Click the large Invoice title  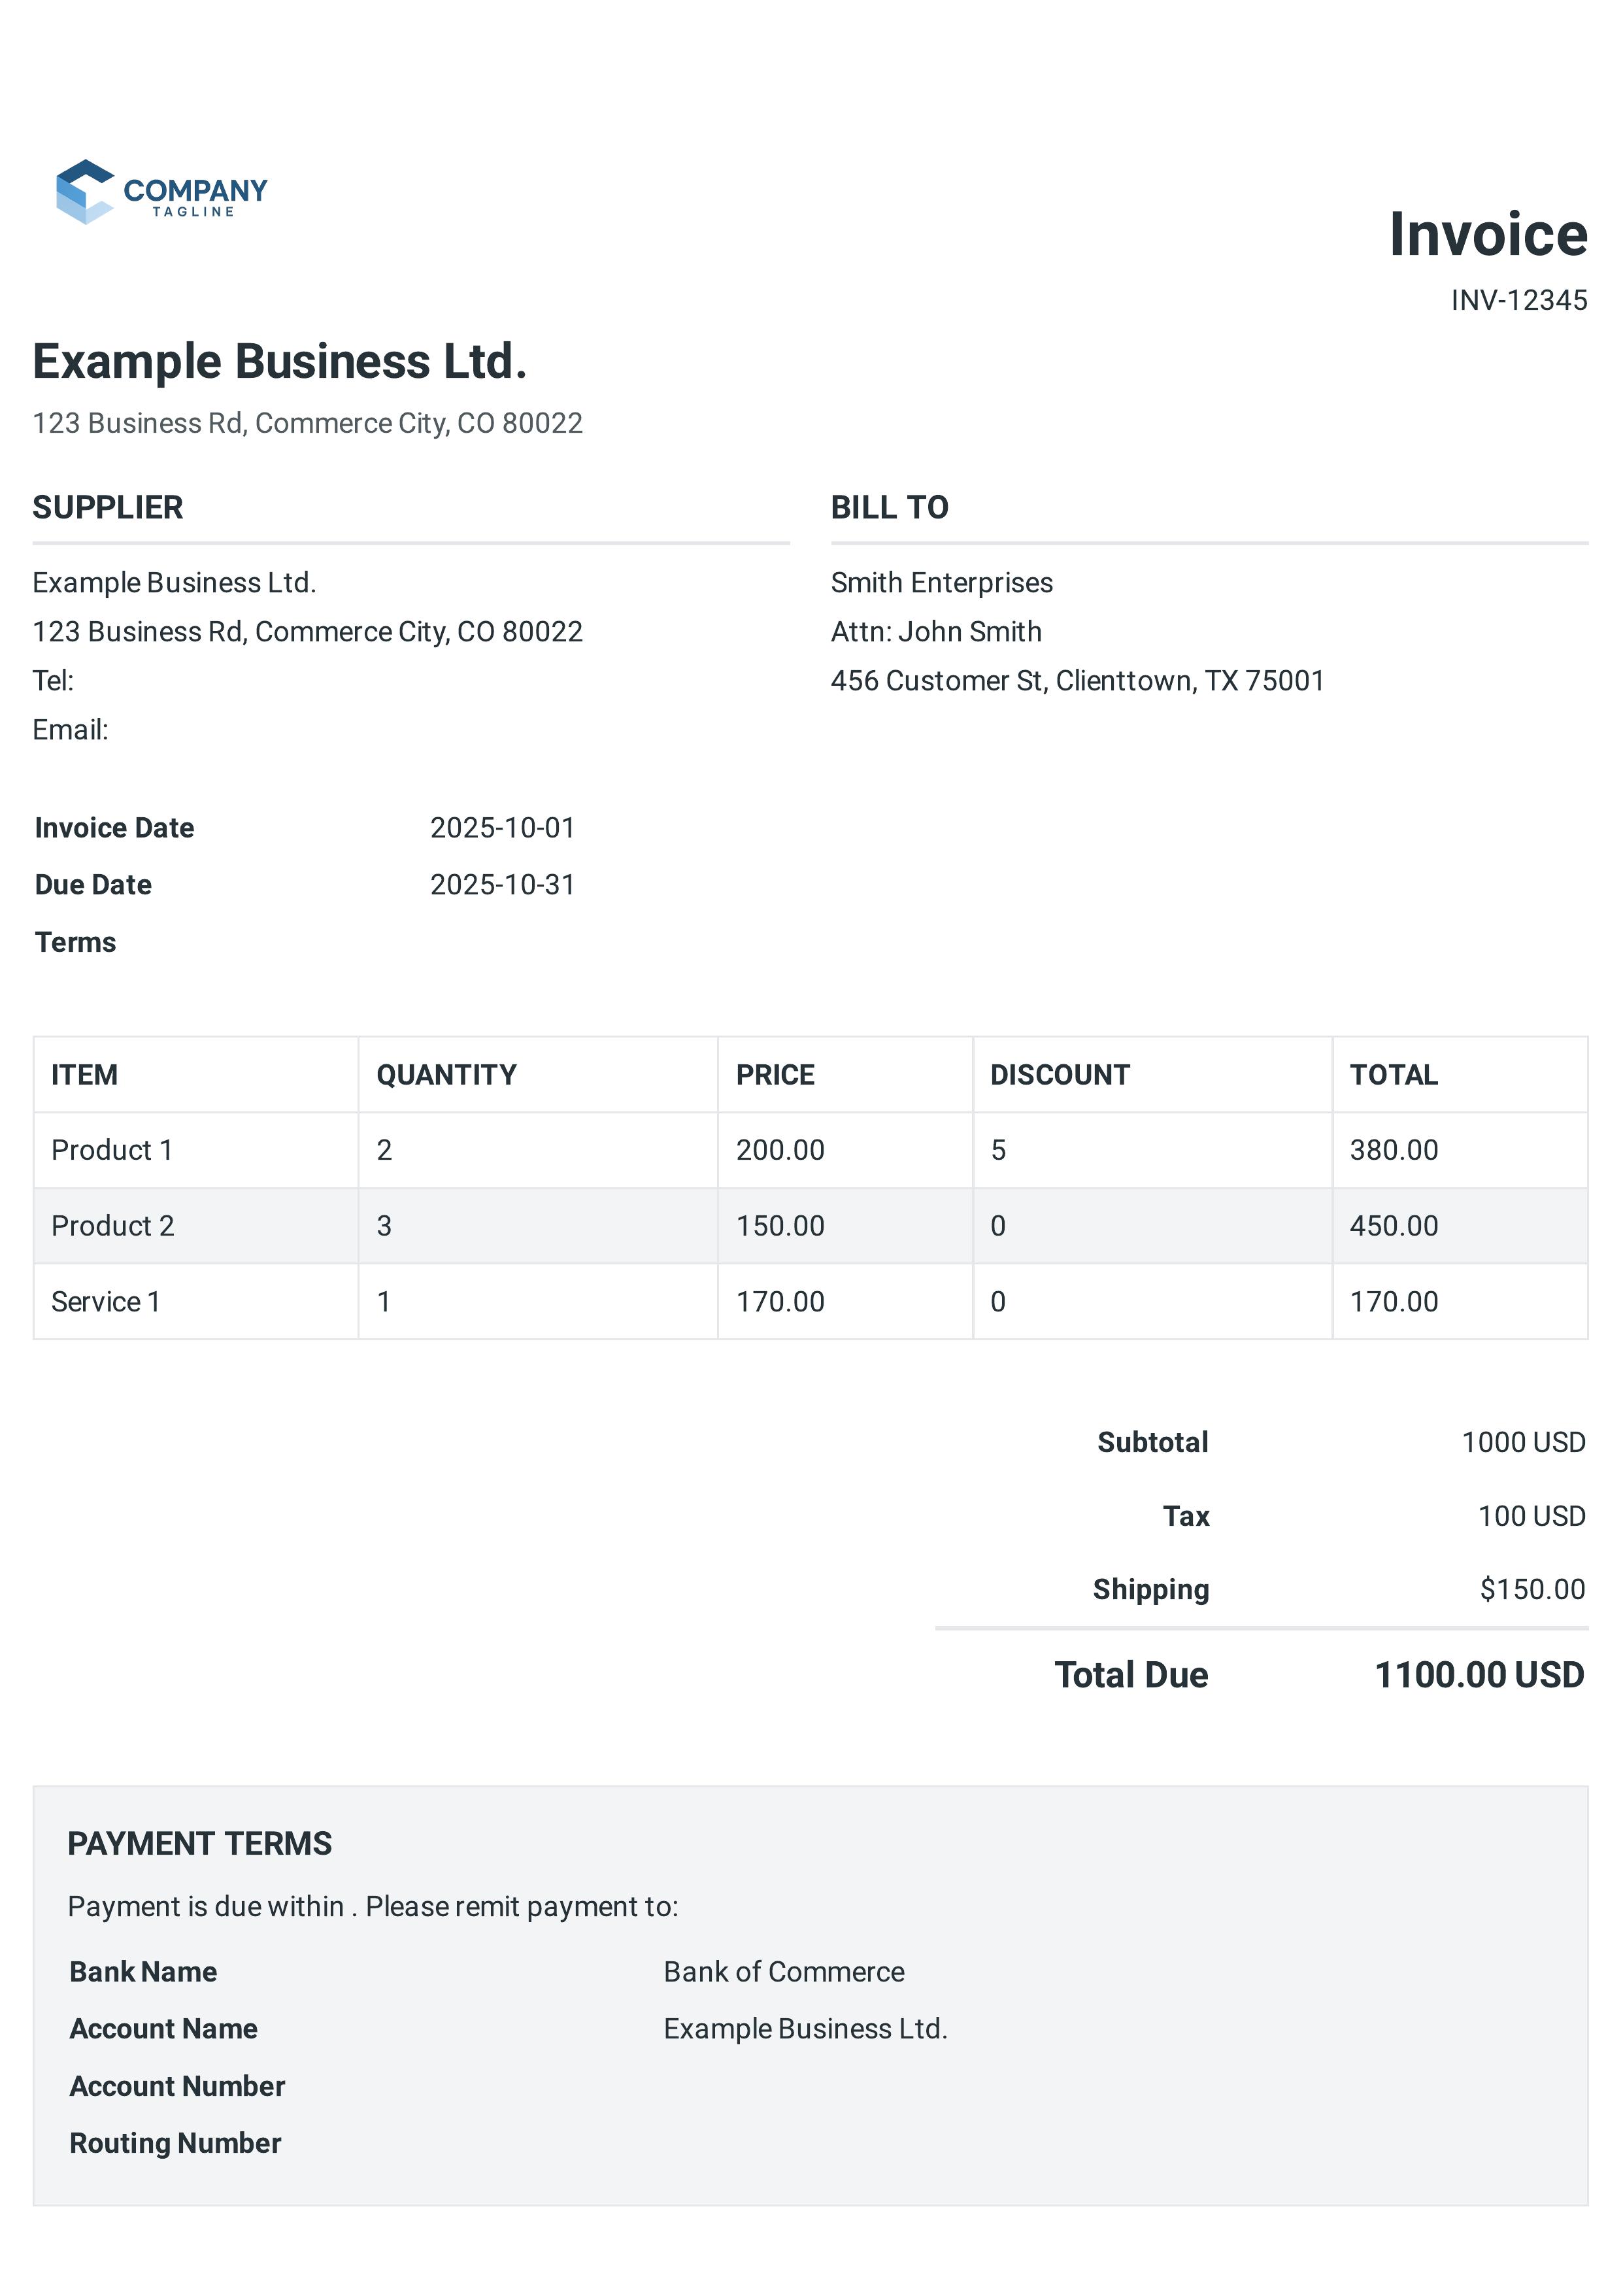1487,234
